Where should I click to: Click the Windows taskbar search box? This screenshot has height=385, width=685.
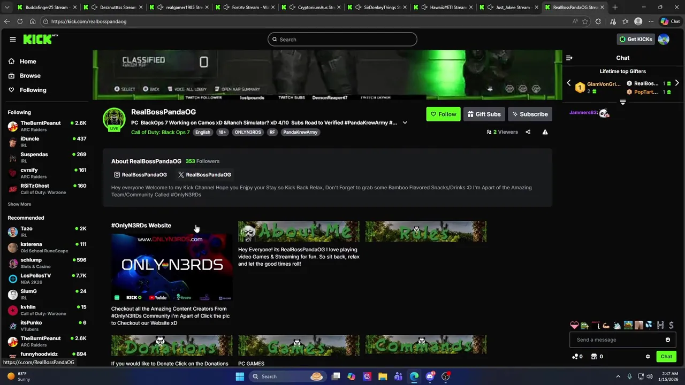pyautogui.click(x=288, y=376)
